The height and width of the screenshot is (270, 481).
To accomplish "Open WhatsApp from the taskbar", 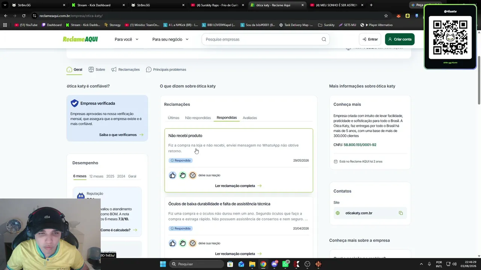I will [286, 264].
